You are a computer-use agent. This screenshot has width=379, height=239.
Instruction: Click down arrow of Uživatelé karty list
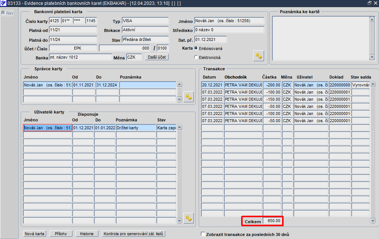point(179,221)
